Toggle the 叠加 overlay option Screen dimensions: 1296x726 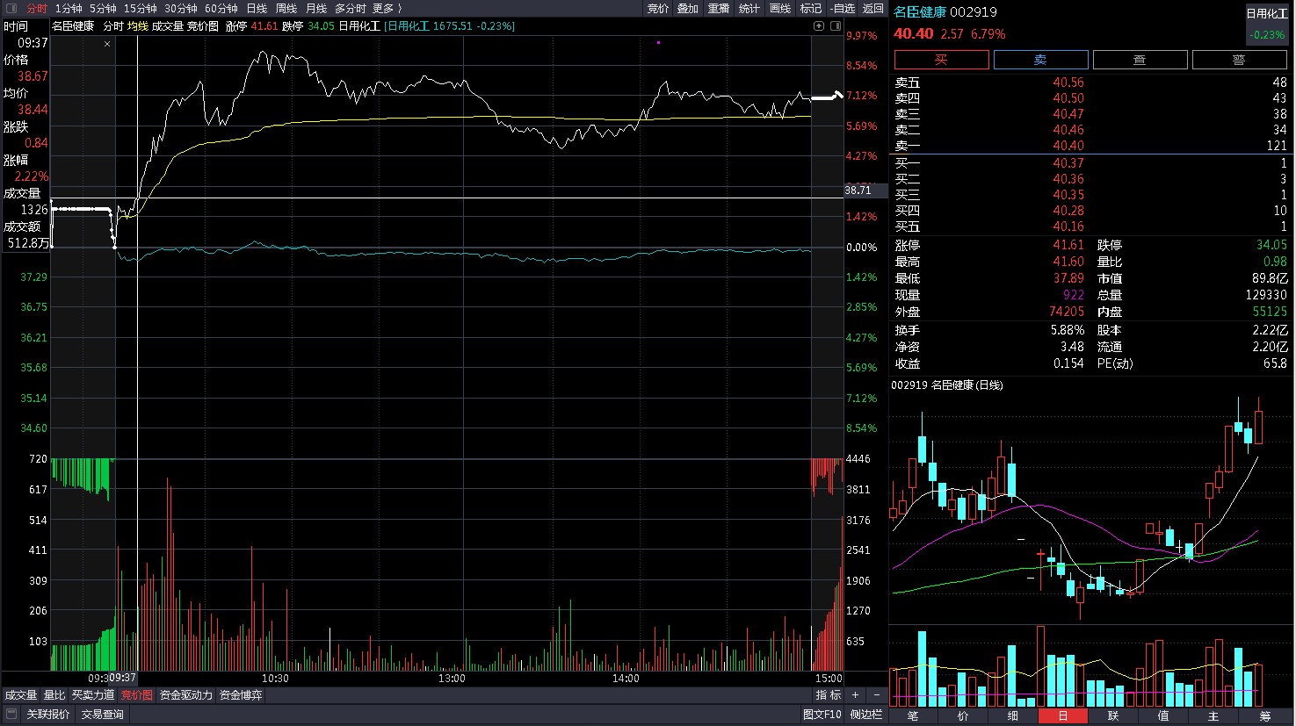tap(687, 8)
